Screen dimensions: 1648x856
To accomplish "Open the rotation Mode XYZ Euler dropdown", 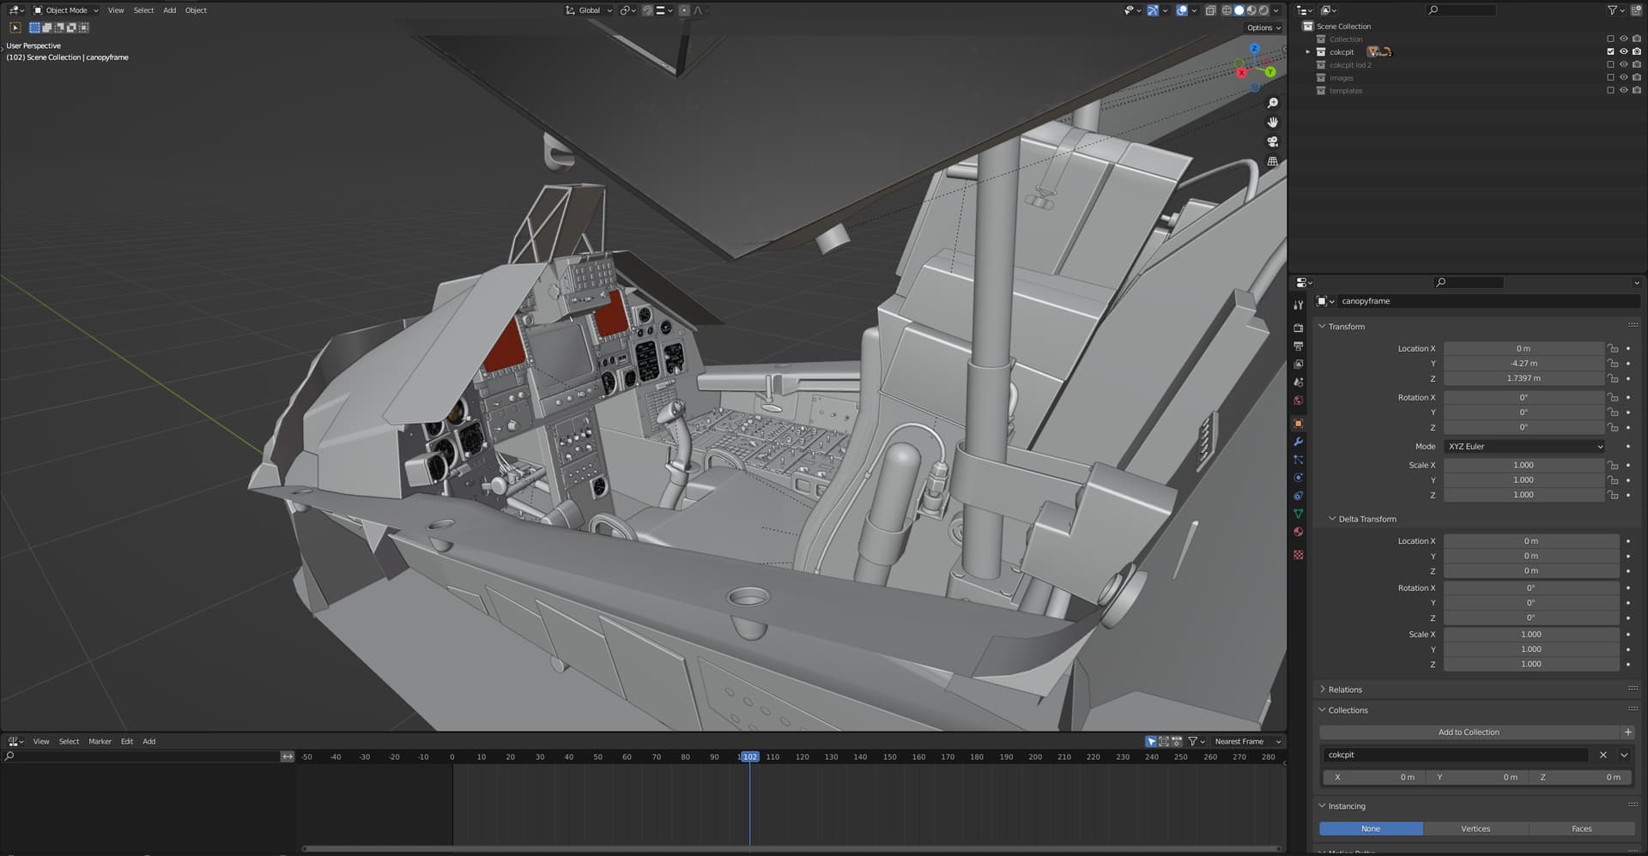I will [x=1524, y=447].
